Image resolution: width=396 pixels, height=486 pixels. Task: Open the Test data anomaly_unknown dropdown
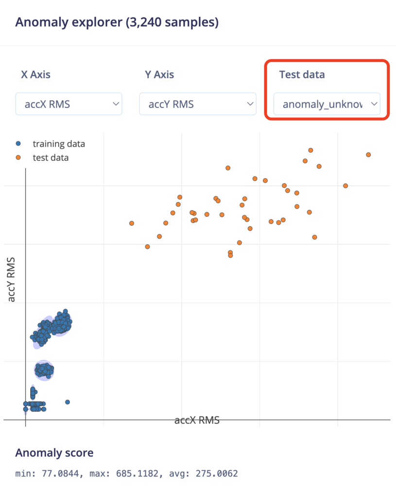tap(327, 104)
